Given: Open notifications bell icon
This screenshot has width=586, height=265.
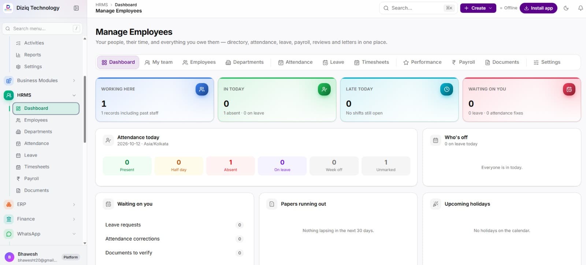Looking at the screenshot, I should click(x=581, y=8).
